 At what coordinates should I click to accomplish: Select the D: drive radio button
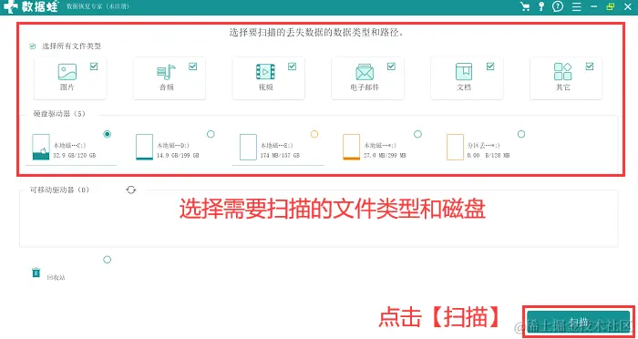211,134
